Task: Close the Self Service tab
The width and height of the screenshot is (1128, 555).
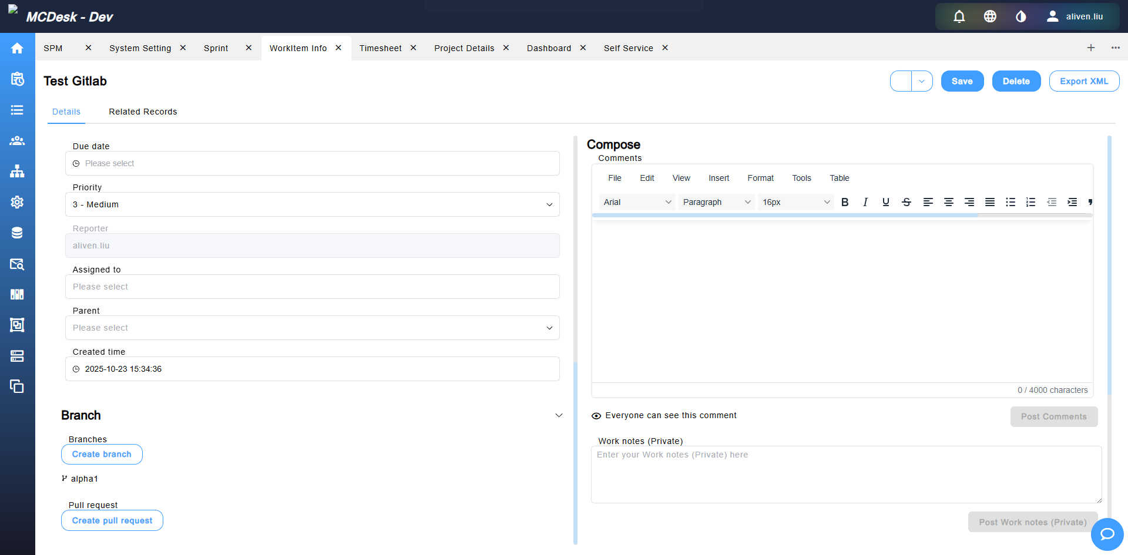Action: pyautogui.click(x=665, y=48)
